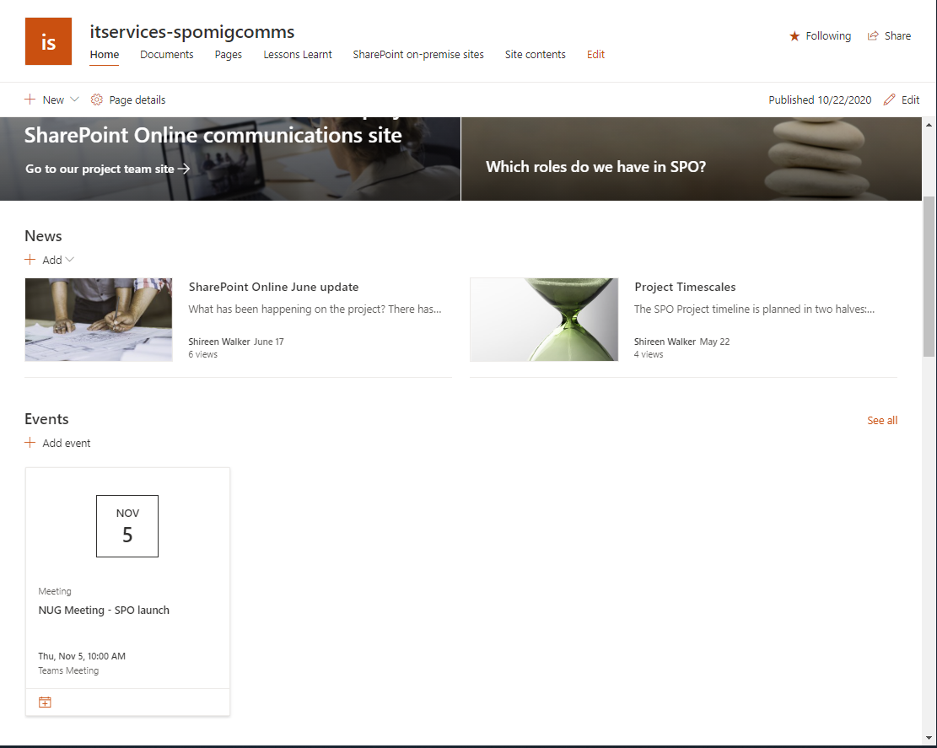Click the add-to-calendar icon on event card
The height and width of the screenshot is (748, 937).
[45, 702]
